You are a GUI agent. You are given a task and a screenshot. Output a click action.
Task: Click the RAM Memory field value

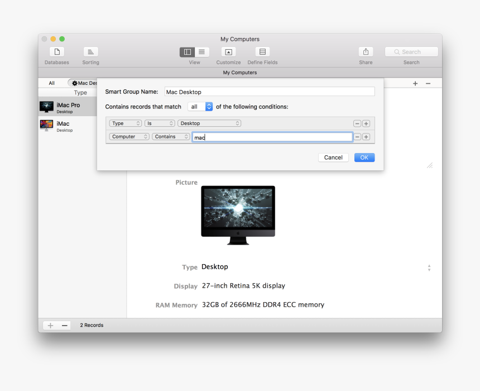(263, 304)
